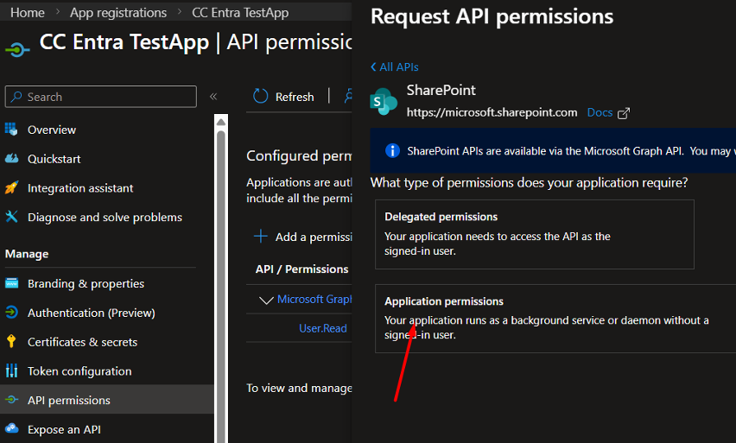Click the Certificates & secrets key icon
This screenshot has width=736, height=443.
[11, 342]
